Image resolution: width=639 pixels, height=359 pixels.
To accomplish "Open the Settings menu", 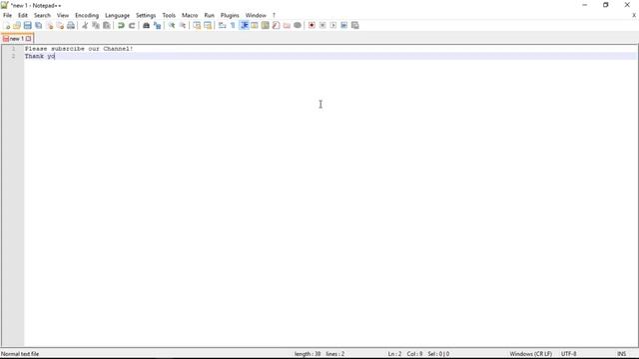I will coord(146,15).
